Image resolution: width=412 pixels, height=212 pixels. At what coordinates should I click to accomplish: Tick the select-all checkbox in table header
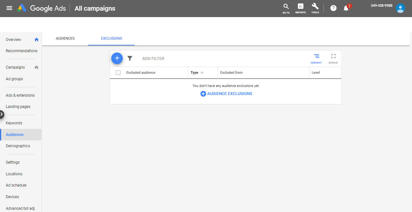coord(118,73)
